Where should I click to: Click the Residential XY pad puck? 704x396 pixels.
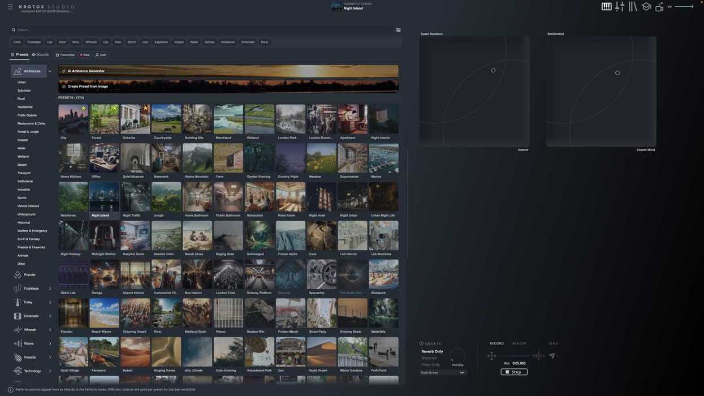click(x=617, y=73)
